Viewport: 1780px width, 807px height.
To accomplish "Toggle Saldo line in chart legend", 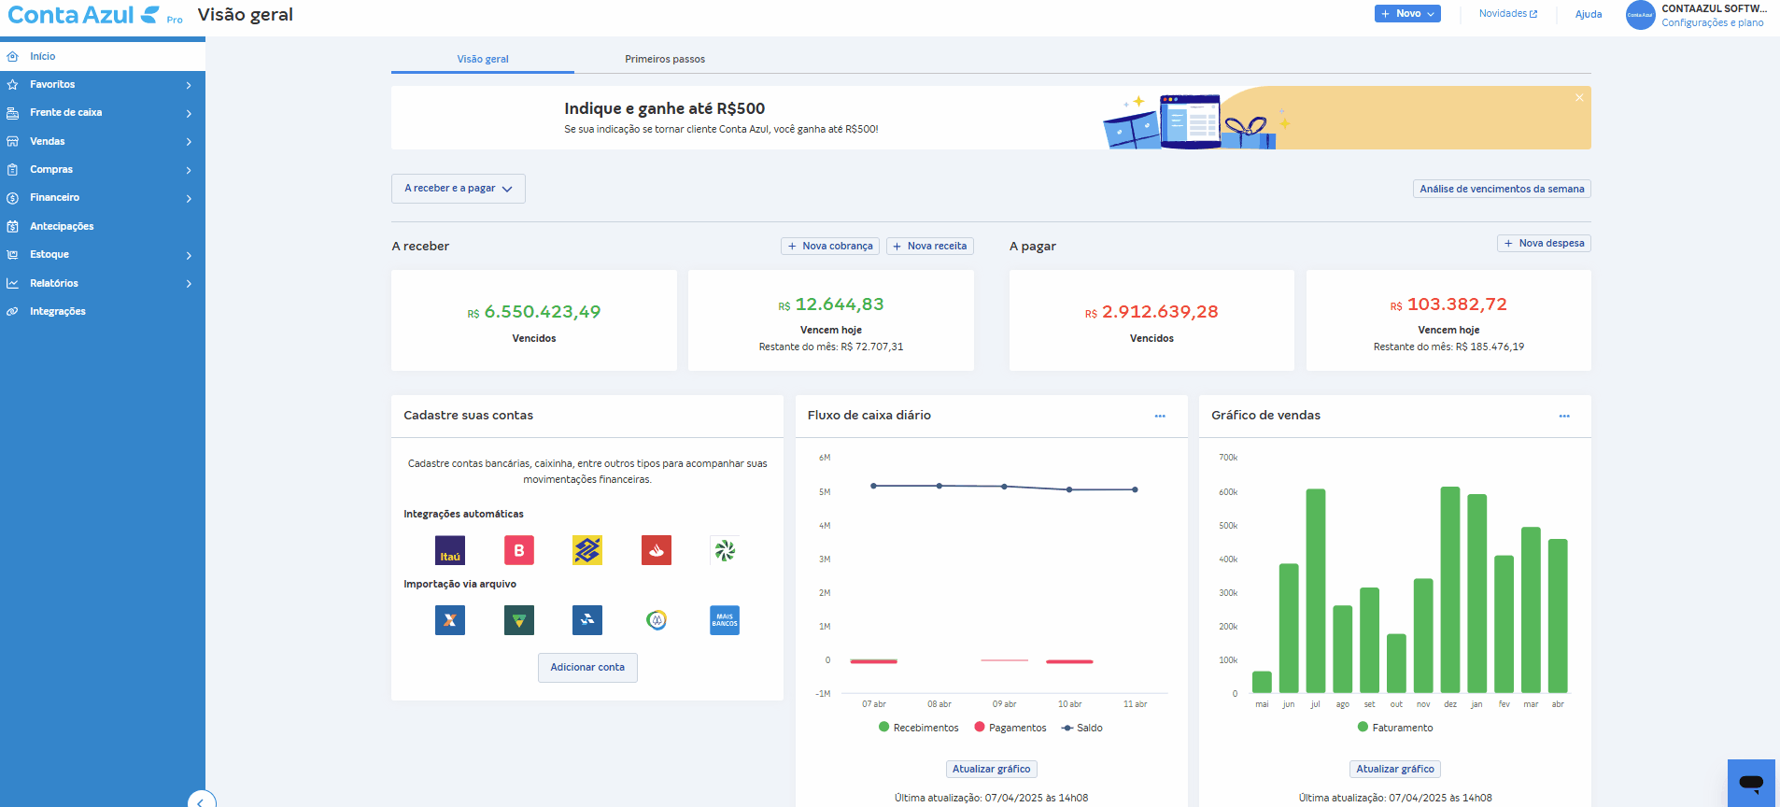I will tap(1082, 728).
